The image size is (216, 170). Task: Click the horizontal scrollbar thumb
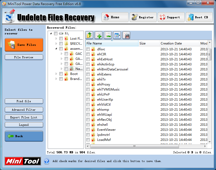coord(134,146)
